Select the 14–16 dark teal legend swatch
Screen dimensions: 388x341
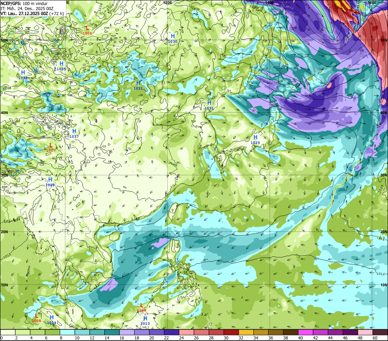(x=112, y=332)
